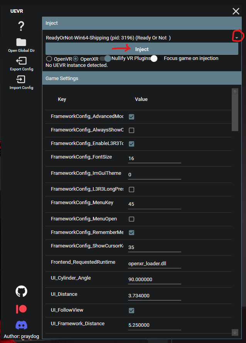Toggle Nullify VR Plugins switch
Image resolution: width=246 pixels, height=343 pixels.
coord(105,58)
